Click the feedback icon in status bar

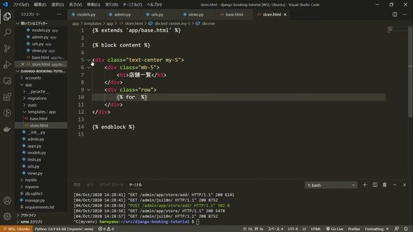click(x=396, y=229)
